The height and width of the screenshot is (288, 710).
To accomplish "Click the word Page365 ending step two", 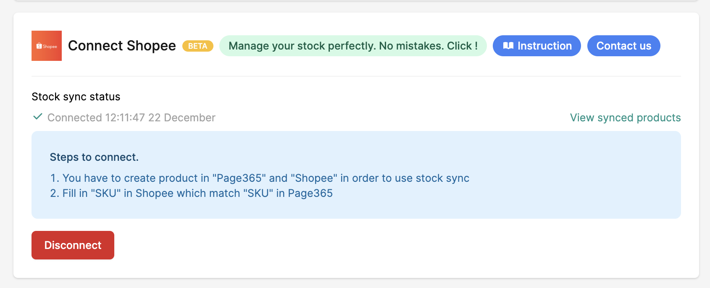I will pos(310,193).
